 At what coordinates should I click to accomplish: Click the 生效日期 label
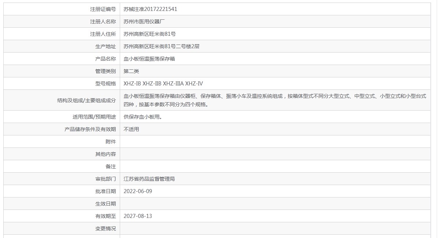pos(105,204)
